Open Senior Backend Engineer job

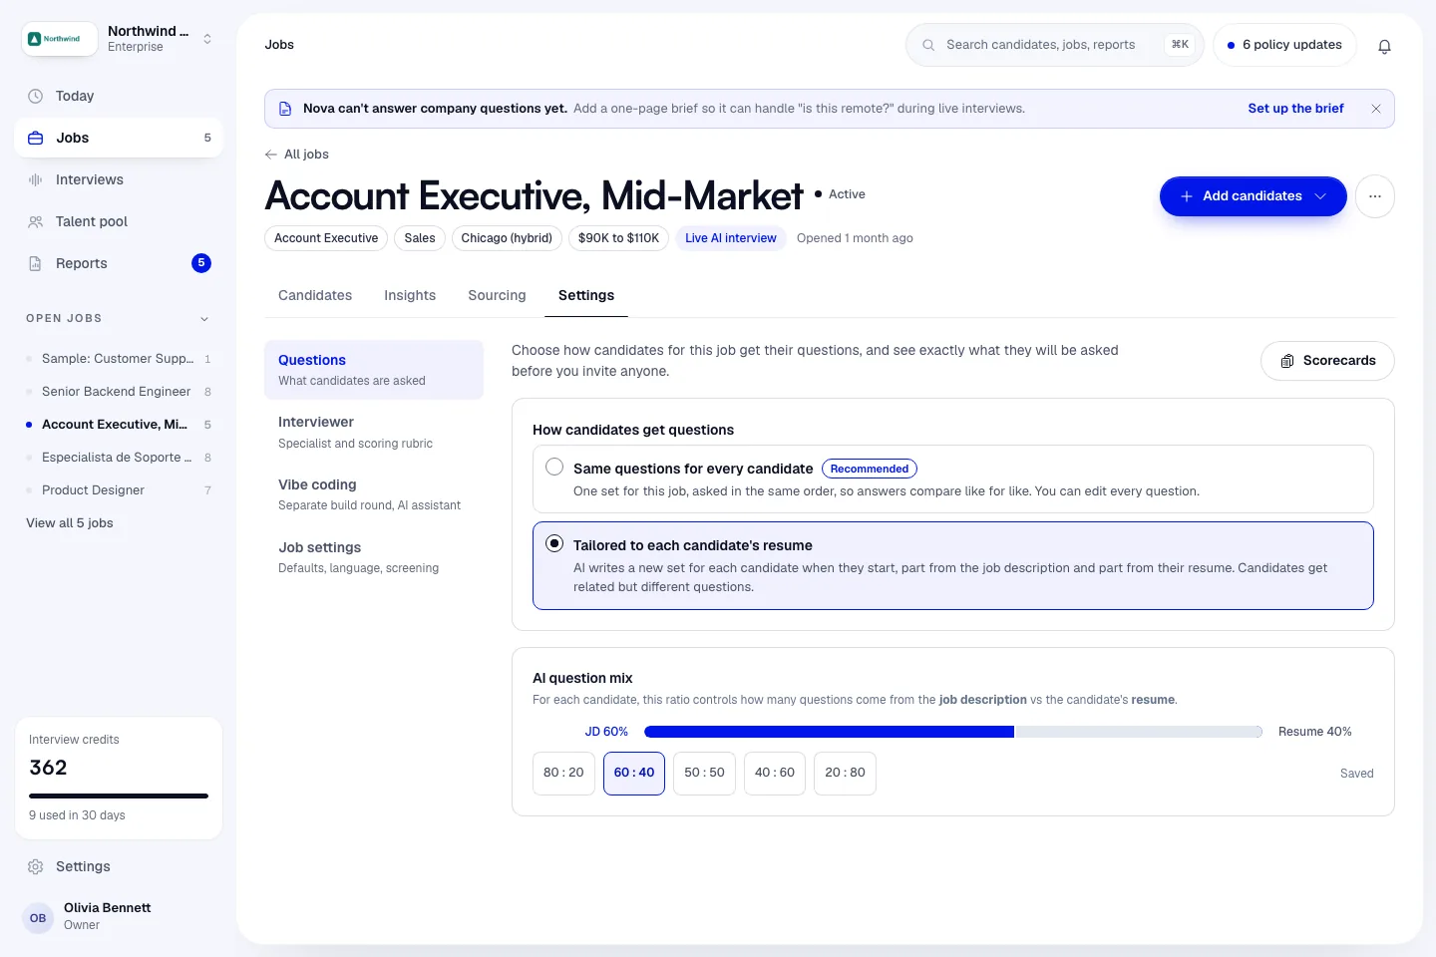click(119, 392)
